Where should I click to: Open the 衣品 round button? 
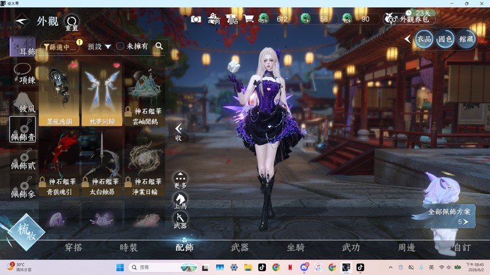tap(424, 39)
